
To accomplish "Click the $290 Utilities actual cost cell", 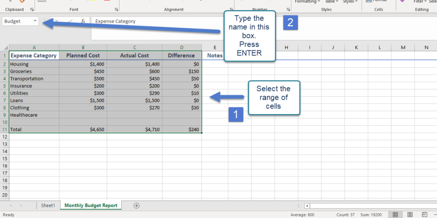I will (x=134, y=93).
